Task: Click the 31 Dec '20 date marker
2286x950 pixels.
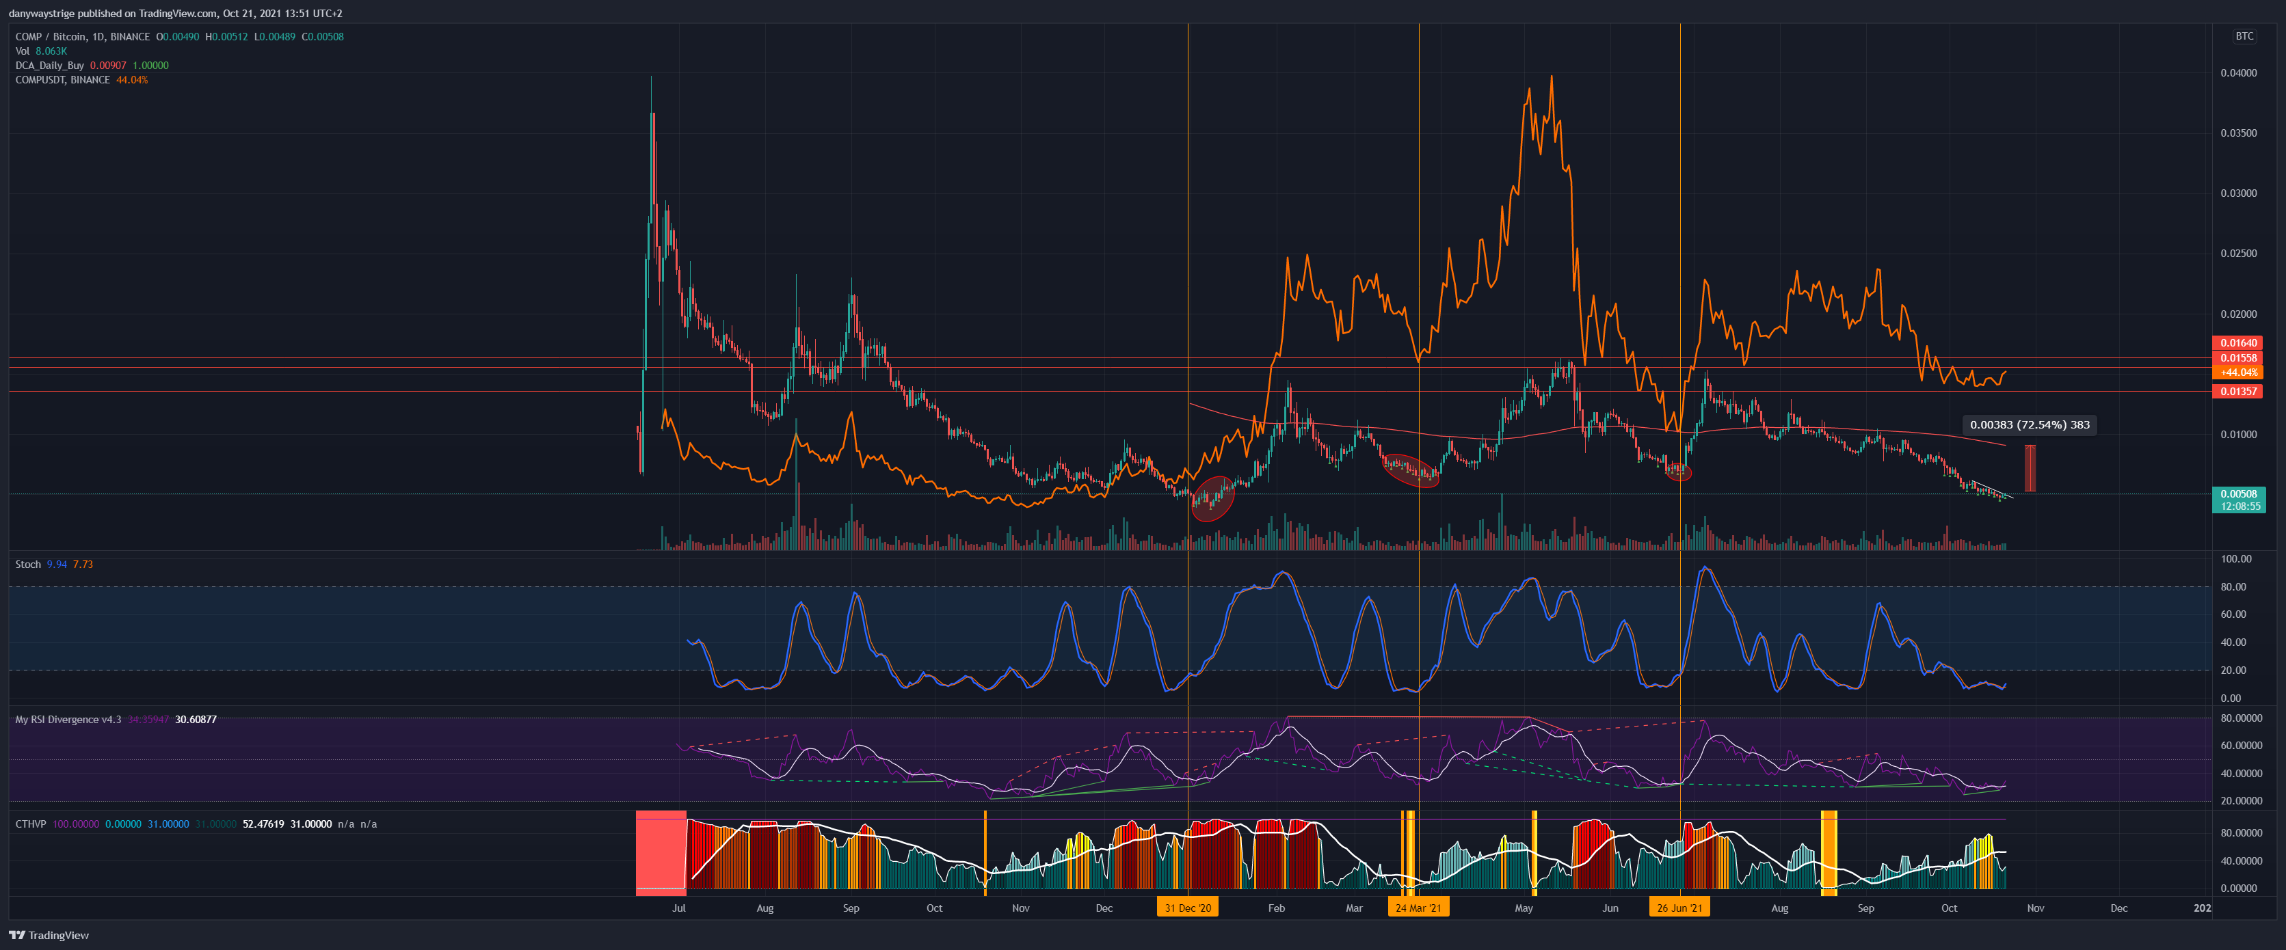Action: point(1187,908)
